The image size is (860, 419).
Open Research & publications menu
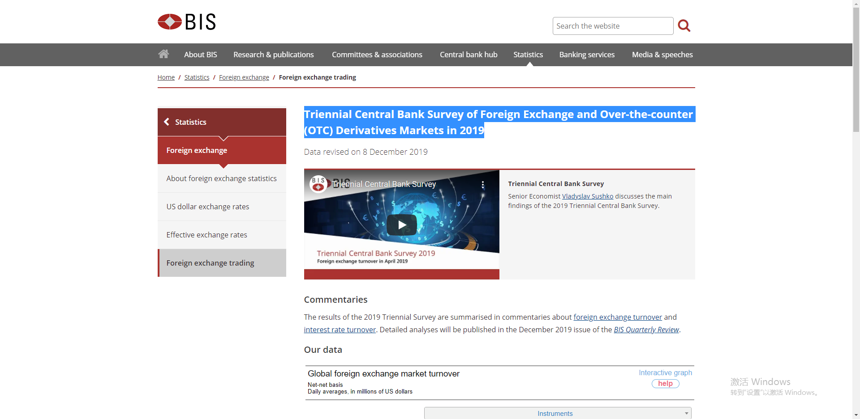click(x=273, y=55)
